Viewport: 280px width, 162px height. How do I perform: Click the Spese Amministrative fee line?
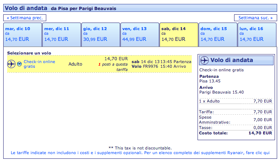236,120
